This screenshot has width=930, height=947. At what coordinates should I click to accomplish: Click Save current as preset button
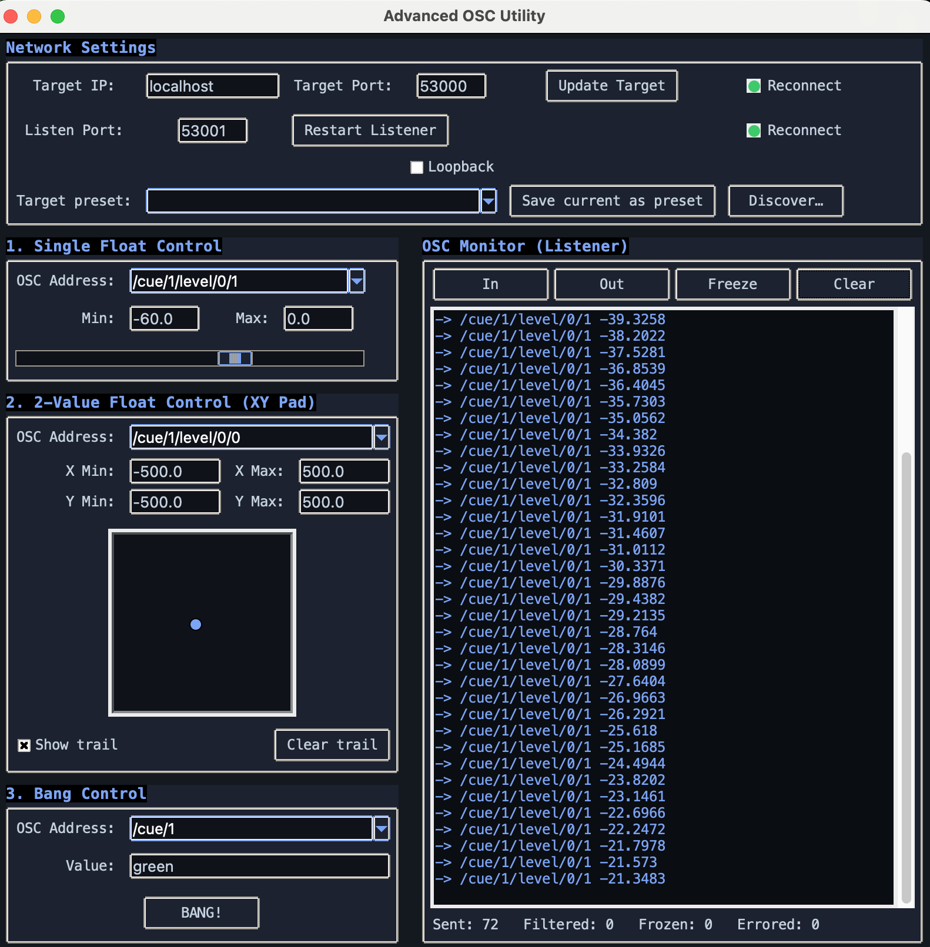tap(613, 201)
